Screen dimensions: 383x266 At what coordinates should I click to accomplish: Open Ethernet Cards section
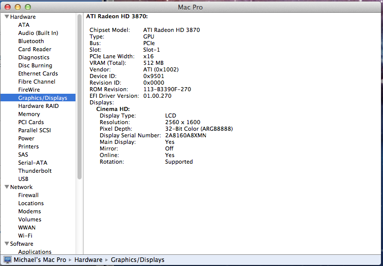pyautogui.click(x=38, y=73)
